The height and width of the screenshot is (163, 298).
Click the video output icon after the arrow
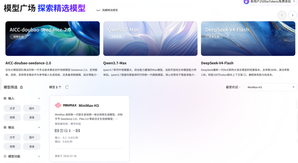pos(78,130)
